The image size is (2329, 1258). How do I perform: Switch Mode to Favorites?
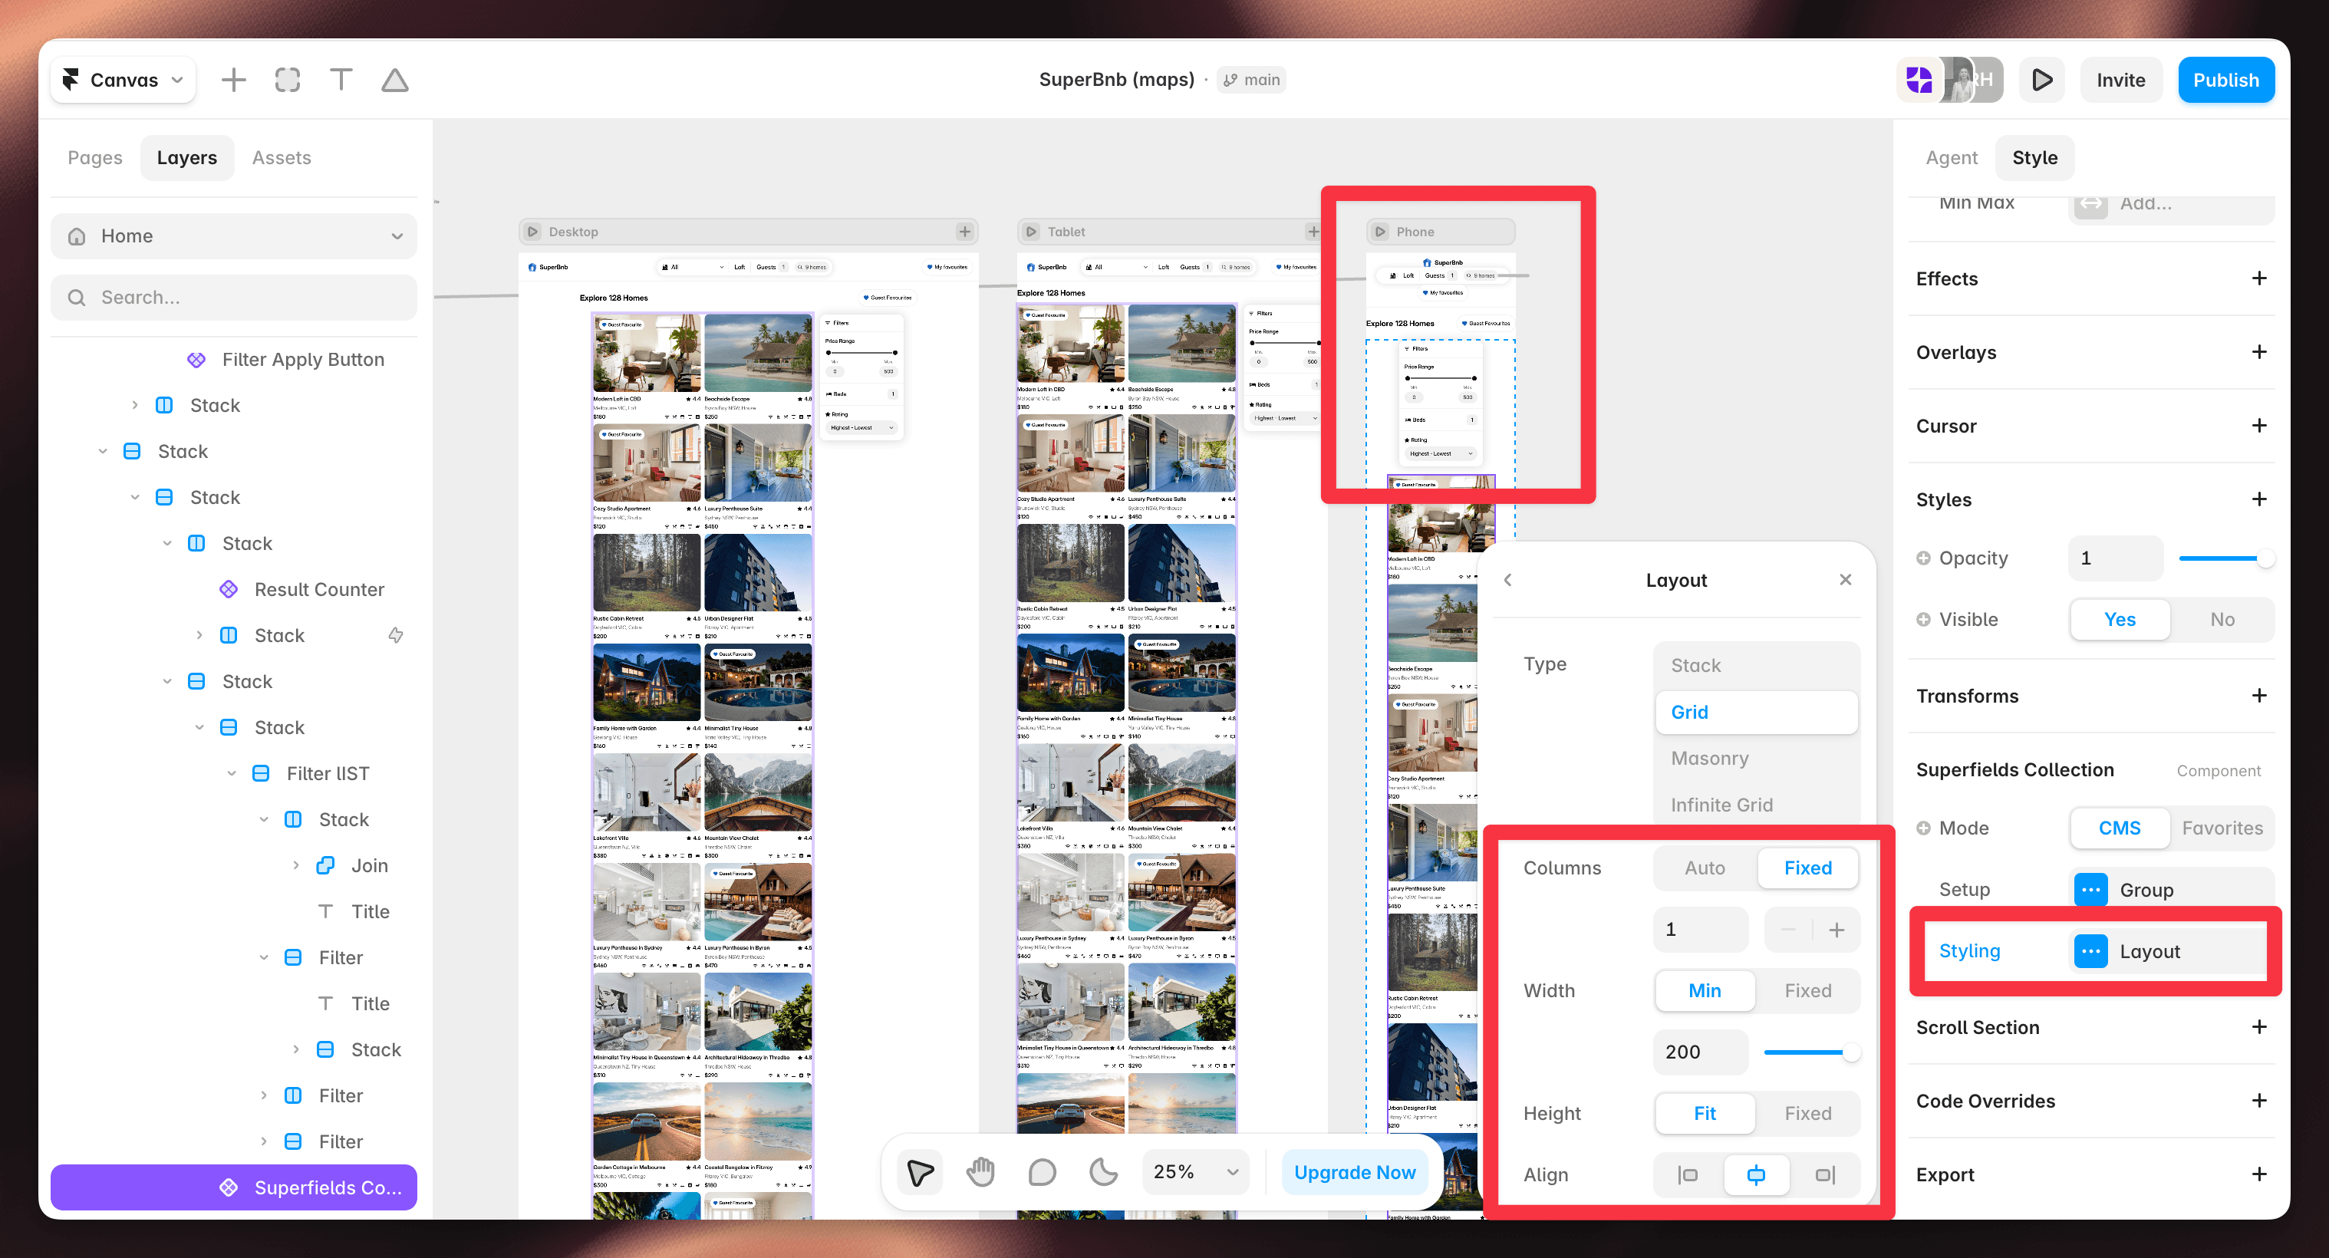coord(2222,828)
